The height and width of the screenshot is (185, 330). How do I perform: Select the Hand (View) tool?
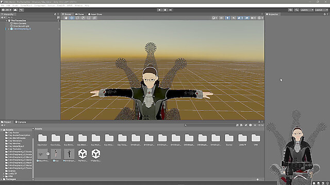66,18
